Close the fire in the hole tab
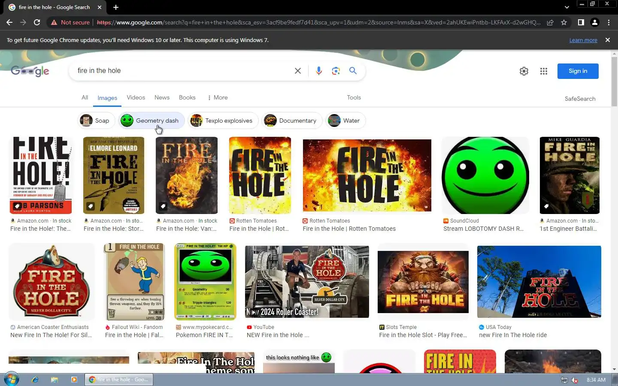 (100, 7)
